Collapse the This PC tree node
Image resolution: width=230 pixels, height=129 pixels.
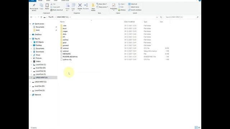click(30, 39)
